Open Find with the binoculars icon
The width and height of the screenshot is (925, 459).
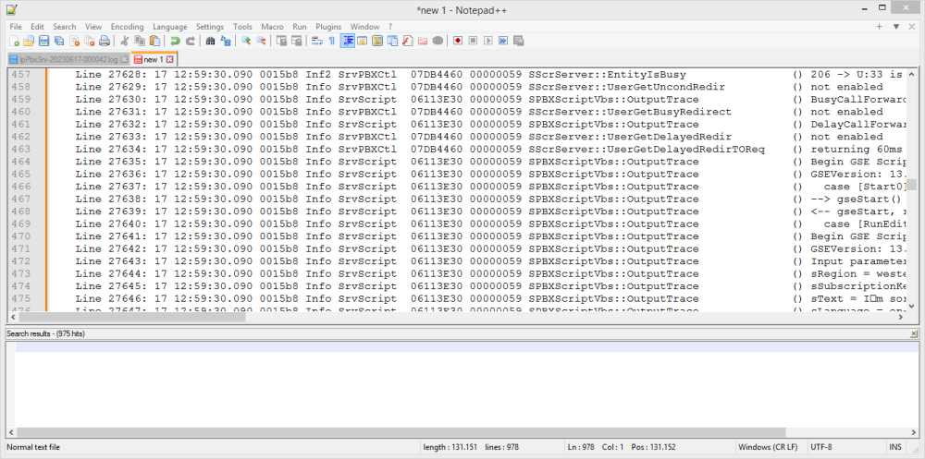click(210, 41)
